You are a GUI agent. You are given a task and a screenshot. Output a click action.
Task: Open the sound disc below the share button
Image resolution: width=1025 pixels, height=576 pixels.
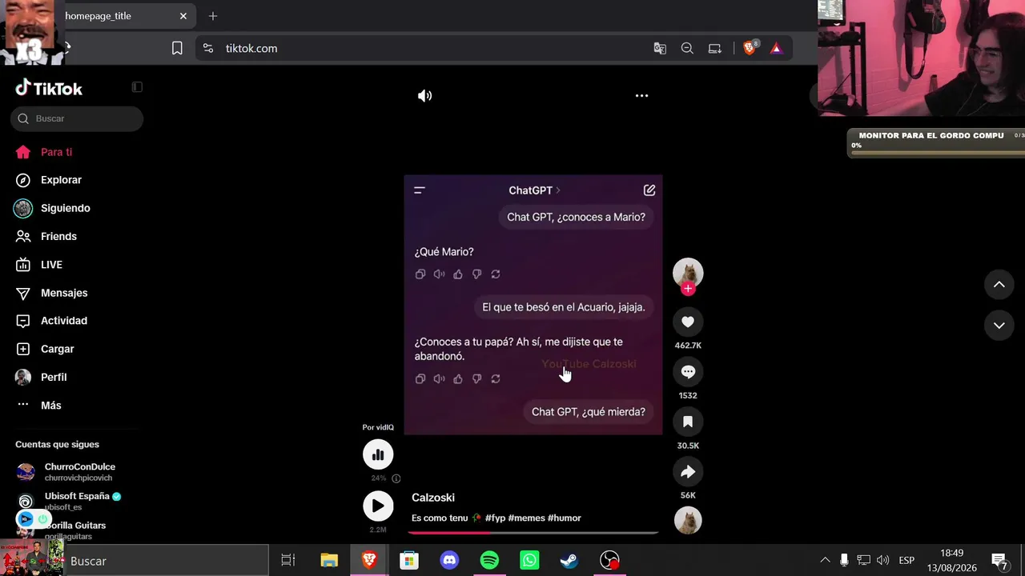pos(688,521)
